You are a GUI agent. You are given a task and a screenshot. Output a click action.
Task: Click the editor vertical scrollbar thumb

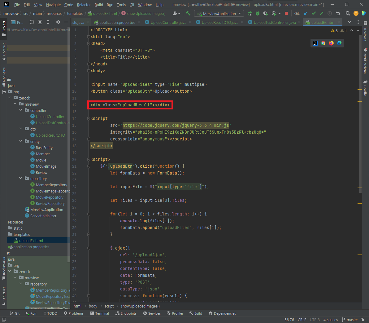360,114
